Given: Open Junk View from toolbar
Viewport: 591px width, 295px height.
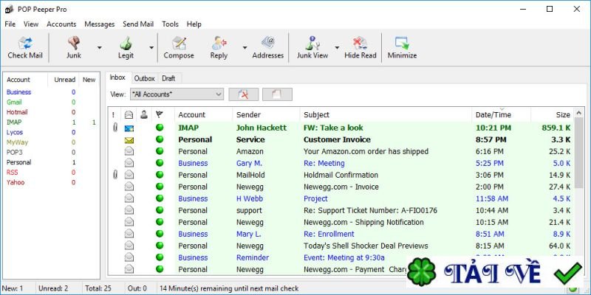Looking at the screenshot, I should coord(312,43).
